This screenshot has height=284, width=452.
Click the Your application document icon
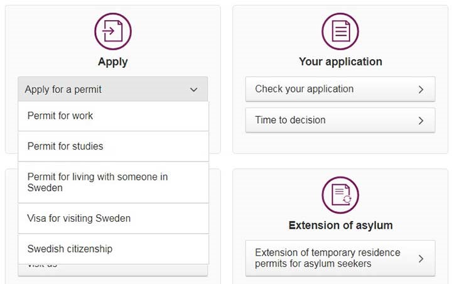(x=340, y=31)
